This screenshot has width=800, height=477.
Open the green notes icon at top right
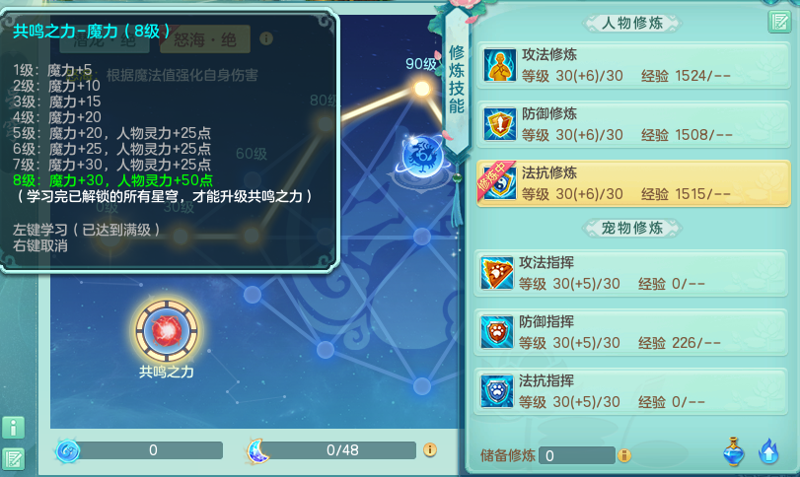779,22
